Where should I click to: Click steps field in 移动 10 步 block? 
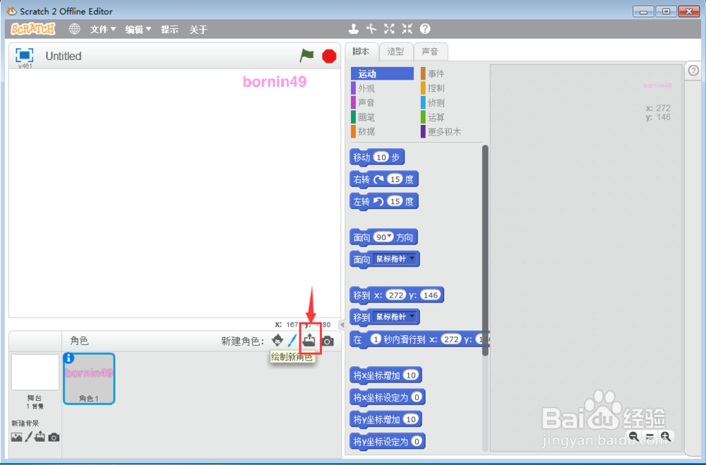381,157
